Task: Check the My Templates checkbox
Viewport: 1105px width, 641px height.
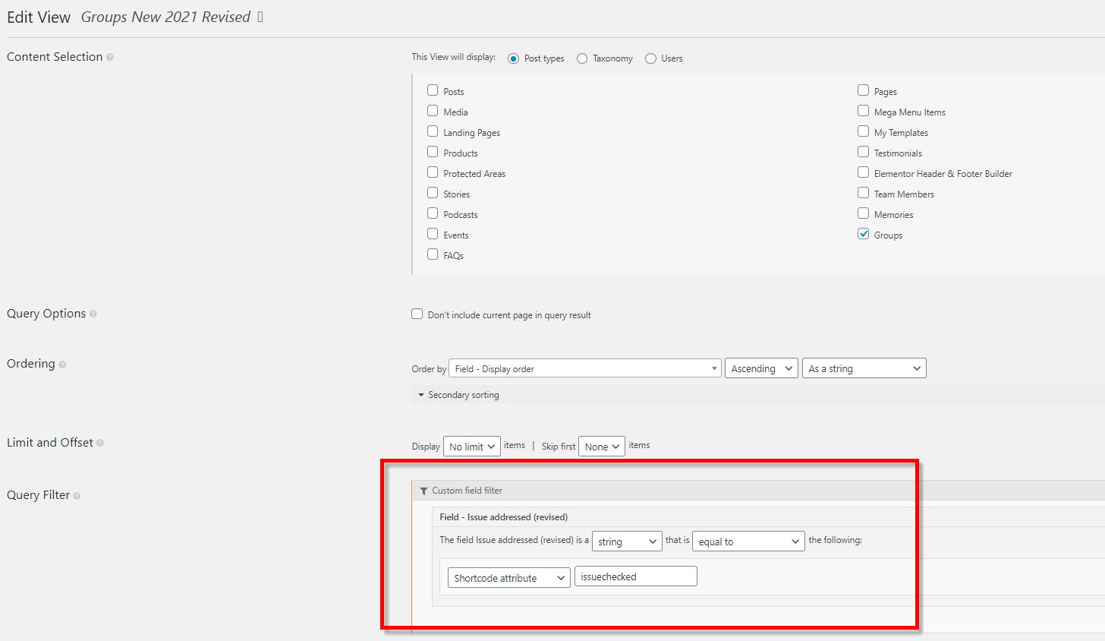Action: click(863, 131)
